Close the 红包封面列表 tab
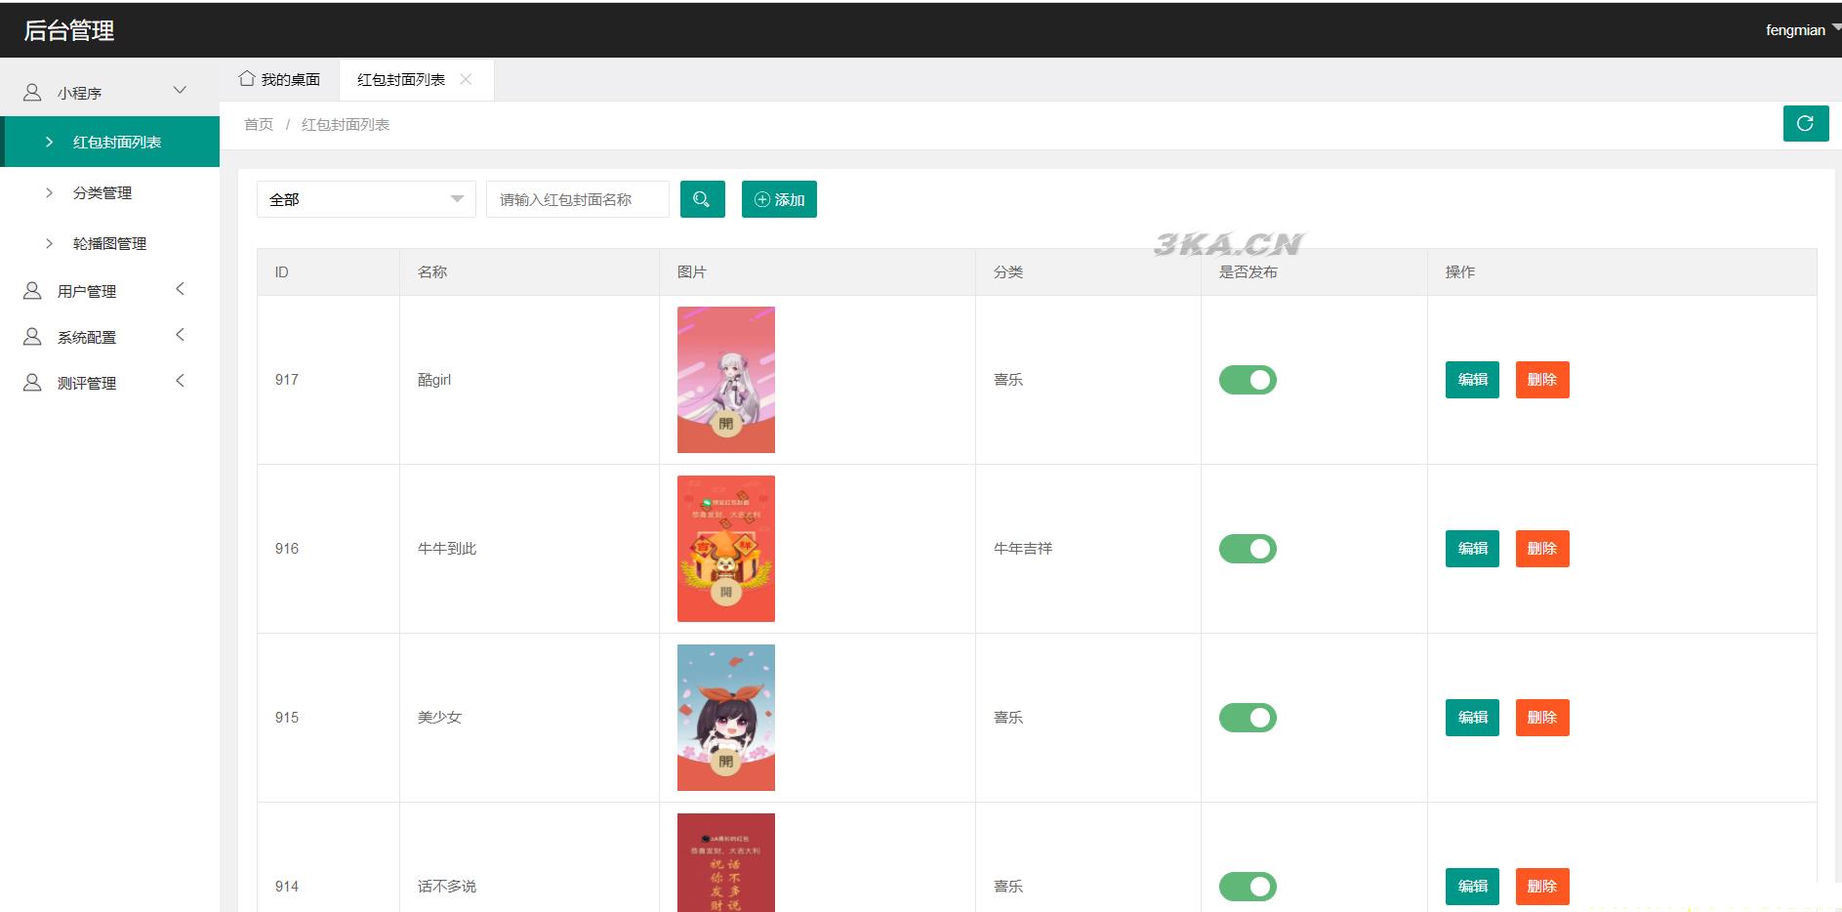Screen dimensions: 1842x912 pos(466,80)
